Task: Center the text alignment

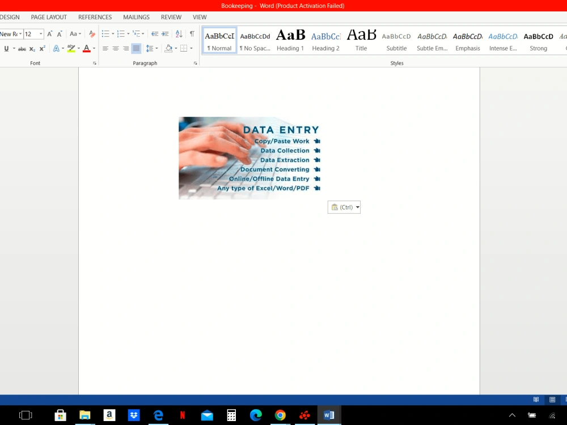Action: pos(116,48)
